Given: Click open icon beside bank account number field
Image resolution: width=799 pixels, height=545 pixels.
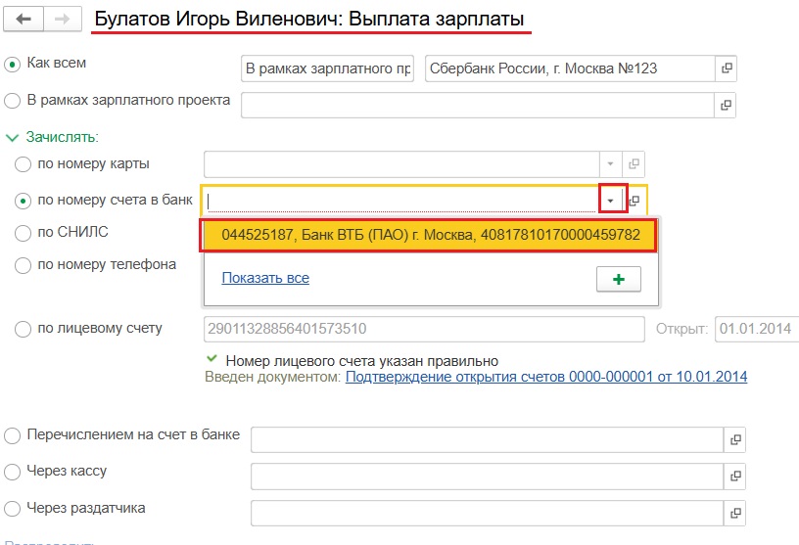Looking at the screenshot, I should point(634,201).
